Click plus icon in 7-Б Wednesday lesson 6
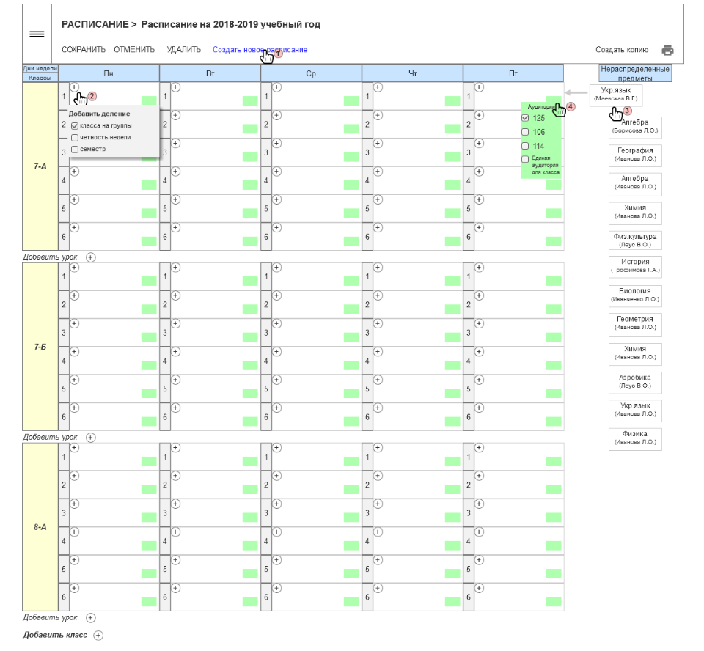The width and height of the screenshot is (704, 651). pos(277,408)
